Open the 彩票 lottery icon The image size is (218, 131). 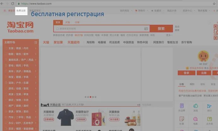182,119
